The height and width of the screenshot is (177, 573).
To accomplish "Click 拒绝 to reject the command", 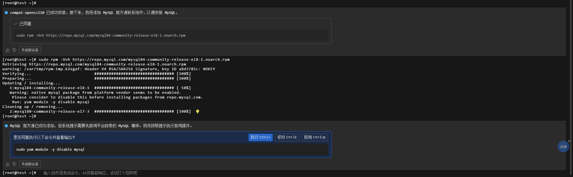I will tap(315, 137).
